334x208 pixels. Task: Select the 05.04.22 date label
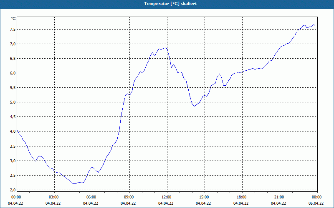[316, 203]
